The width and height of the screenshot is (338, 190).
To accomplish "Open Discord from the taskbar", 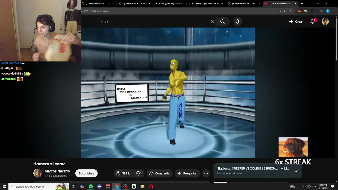I will [99, 187].
